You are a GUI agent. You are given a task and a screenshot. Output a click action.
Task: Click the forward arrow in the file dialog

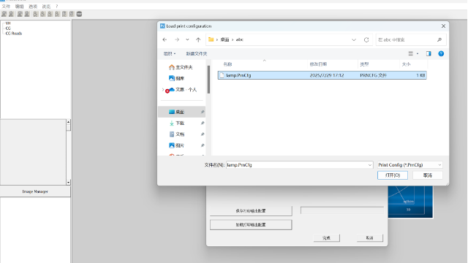(177, 39)
